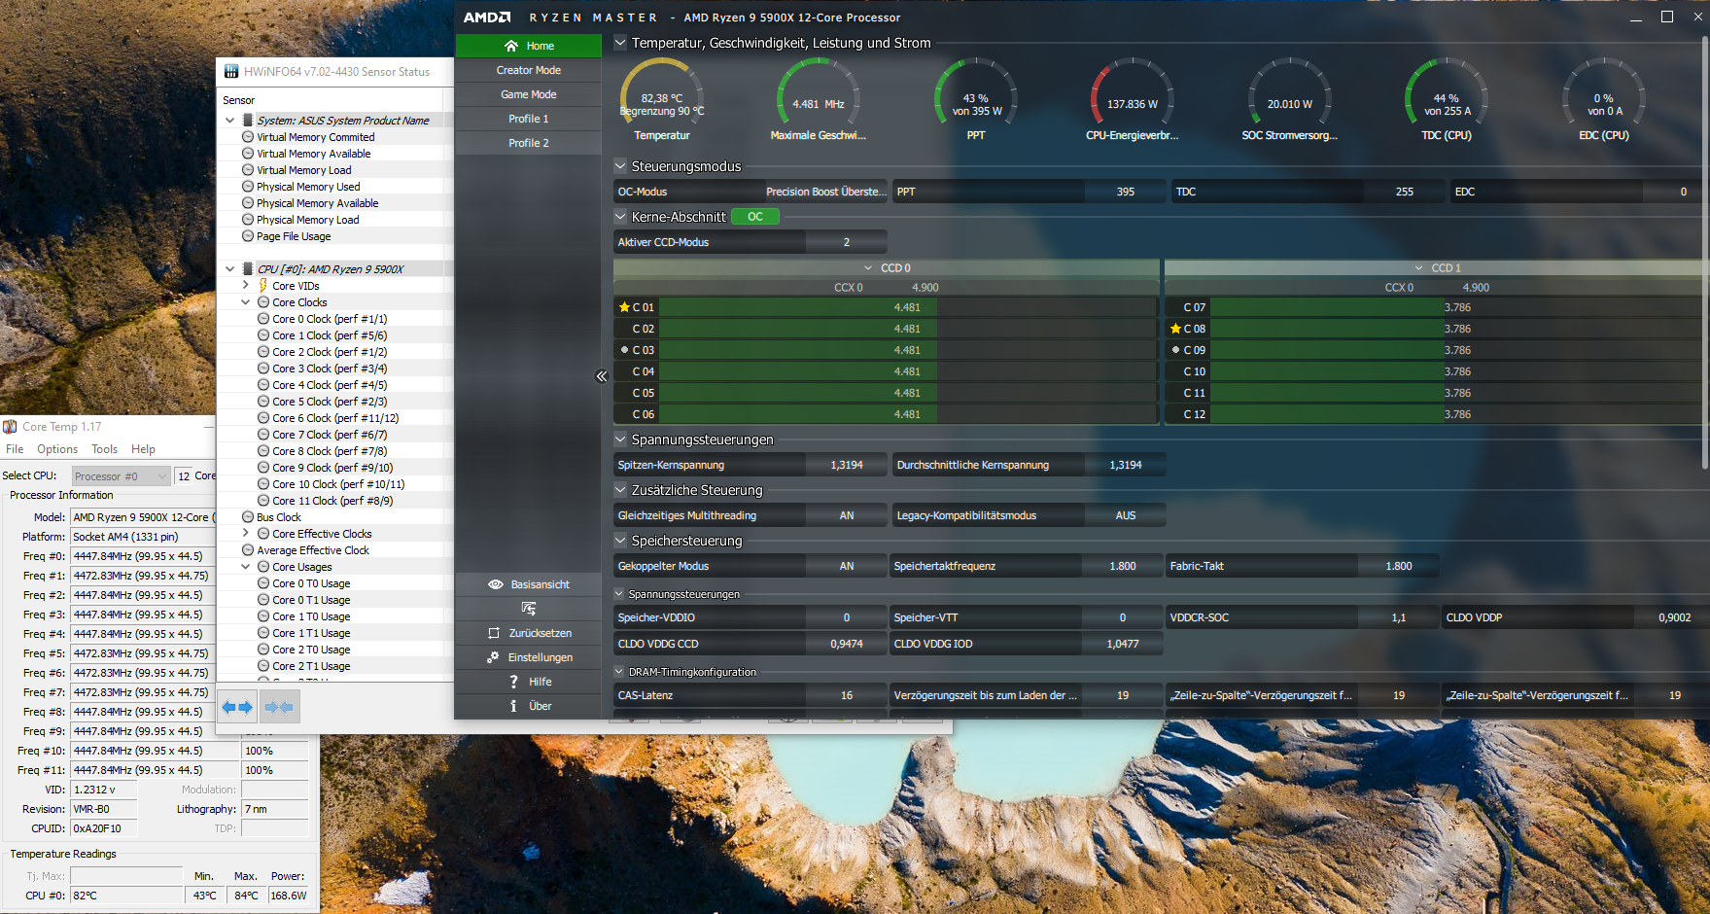This screenshot has height=914, width=1710.
Task: Click the dot marker beside core C 09
Action: point(1175,350)
